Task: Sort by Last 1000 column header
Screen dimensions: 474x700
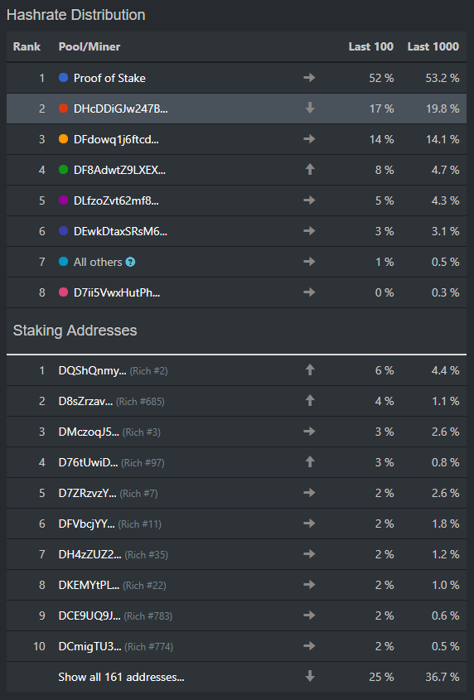Action: [433, 46]
